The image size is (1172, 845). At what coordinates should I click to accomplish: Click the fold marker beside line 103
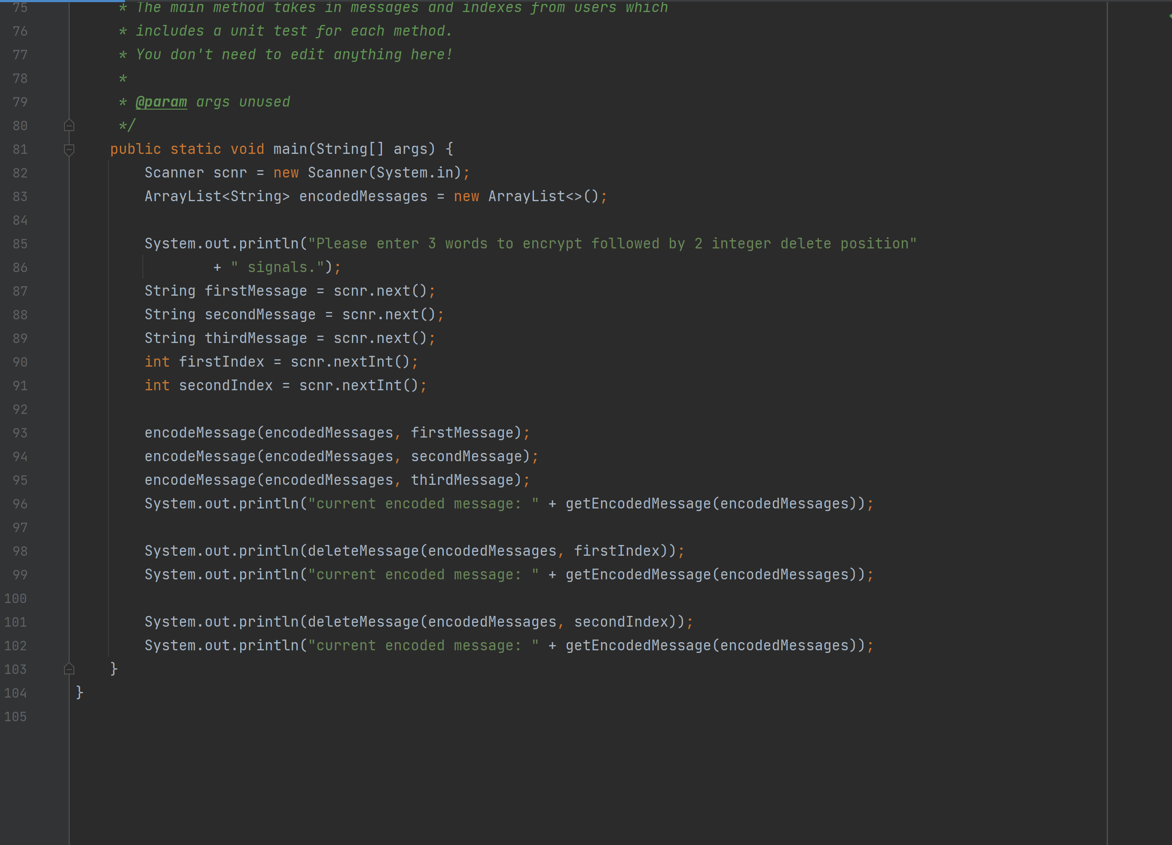click(x=69, y=669)
